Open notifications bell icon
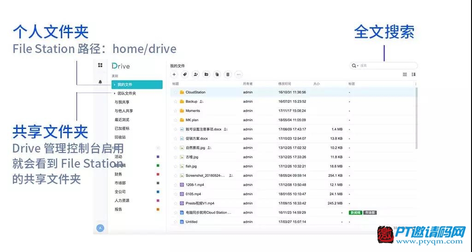 click(x=100, y=82)
